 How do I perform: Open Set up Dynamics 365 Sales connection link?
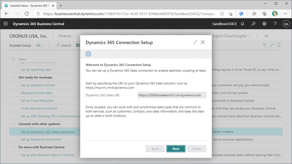click(48, 132)
